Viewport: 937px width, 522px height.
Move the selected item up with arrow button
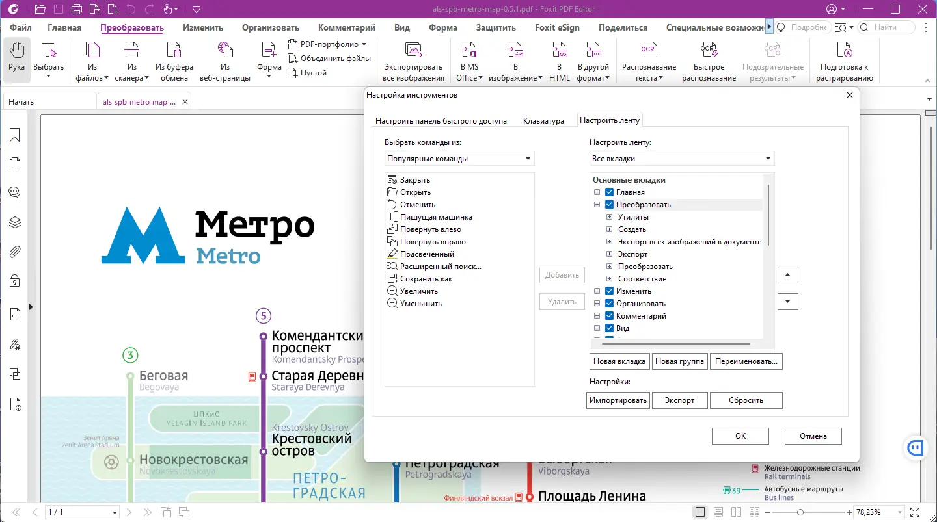[788, 275]
